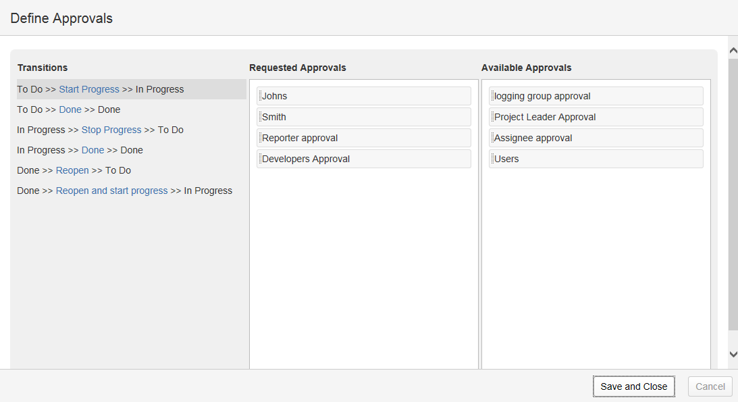The image size is (738, 402).
Task: Click the vertical scrollbar thumb
Action: tap(733, 195)
